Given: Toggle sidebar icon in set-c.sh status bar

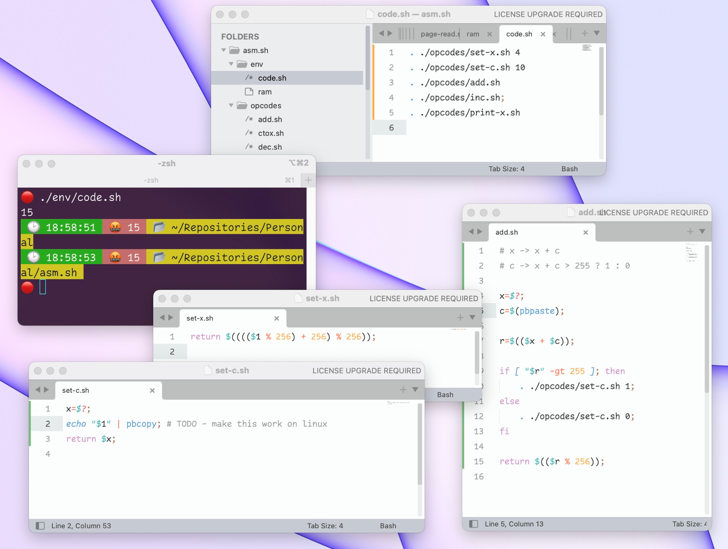Looking at the screenshot, I should 40,526.
